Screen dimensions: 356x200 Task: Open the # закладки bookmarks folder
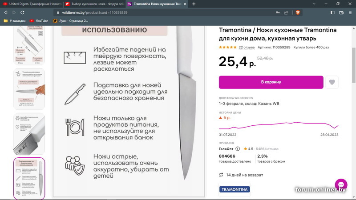15,20
